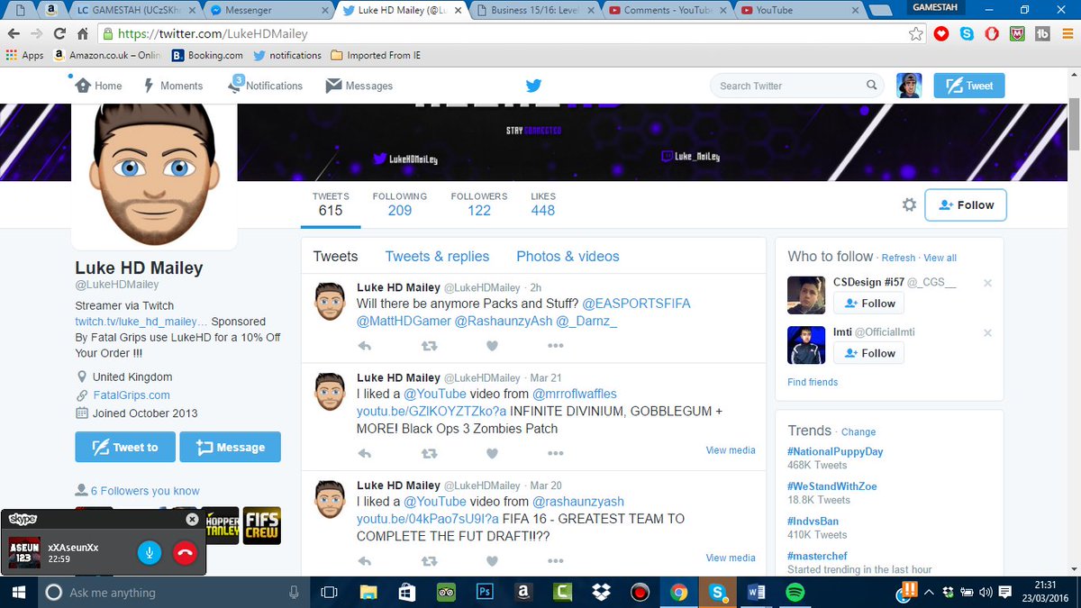
Task: Switch to the Tweets & replies tab
Action: pos(437,257)
